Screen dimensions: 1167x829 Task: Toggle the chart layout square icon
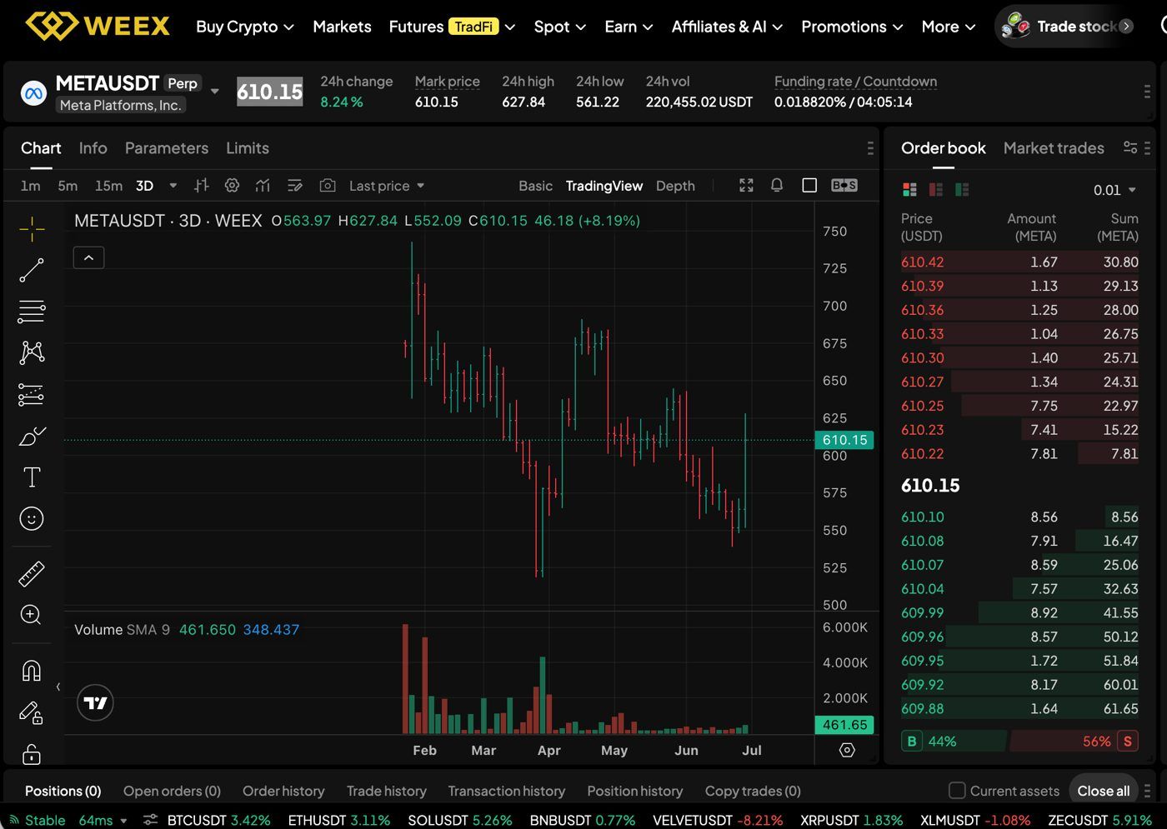809,185
